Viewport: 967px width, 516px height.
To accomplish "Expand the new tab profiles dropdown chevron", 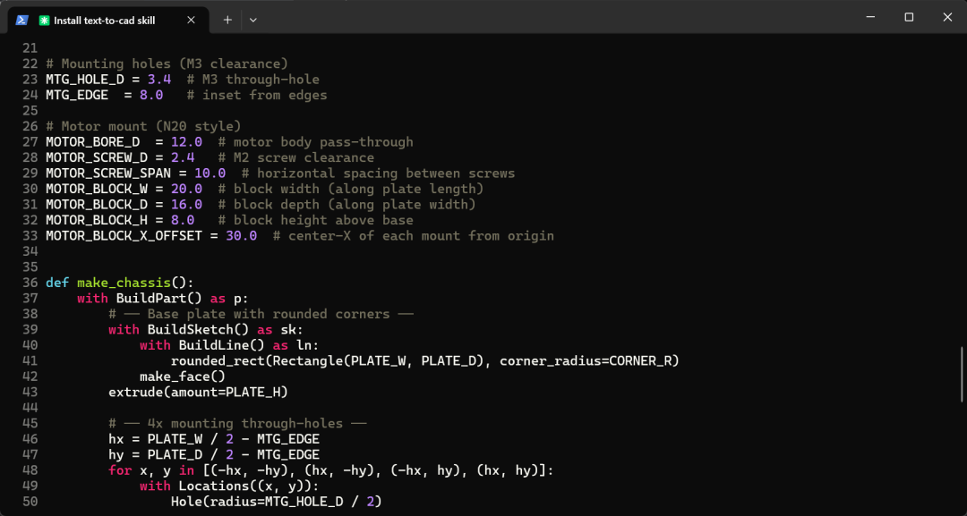I will click(252, 20).
